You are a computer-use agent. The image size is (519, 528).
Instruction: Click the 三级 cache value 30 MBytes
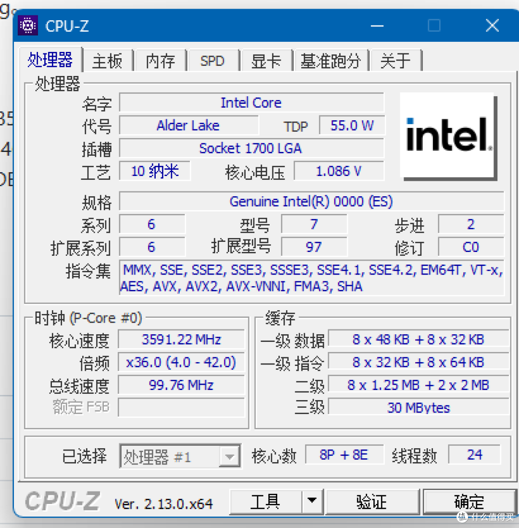click(x=419, y=407)
